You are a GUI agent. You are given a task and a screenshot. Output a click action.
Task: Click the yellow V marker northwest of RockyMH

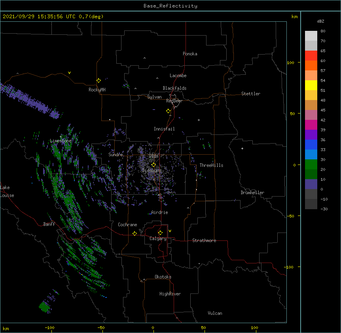[69, 73]
